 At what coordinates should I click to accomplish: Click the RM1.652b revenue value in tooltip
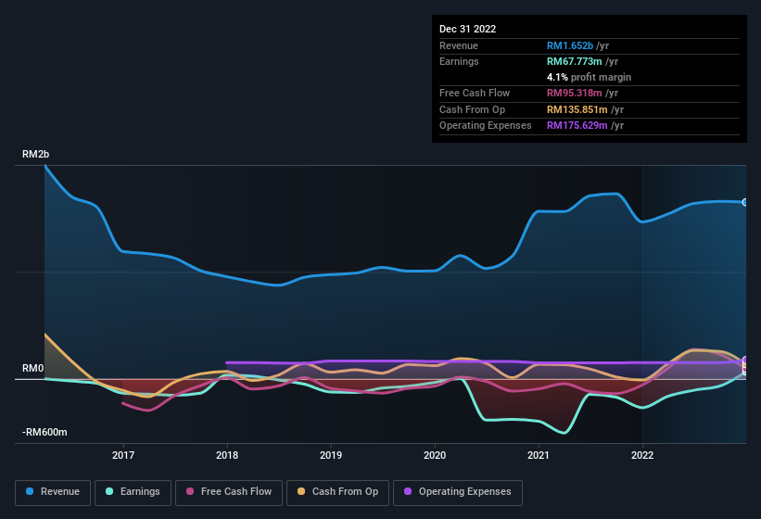[570, 45]
